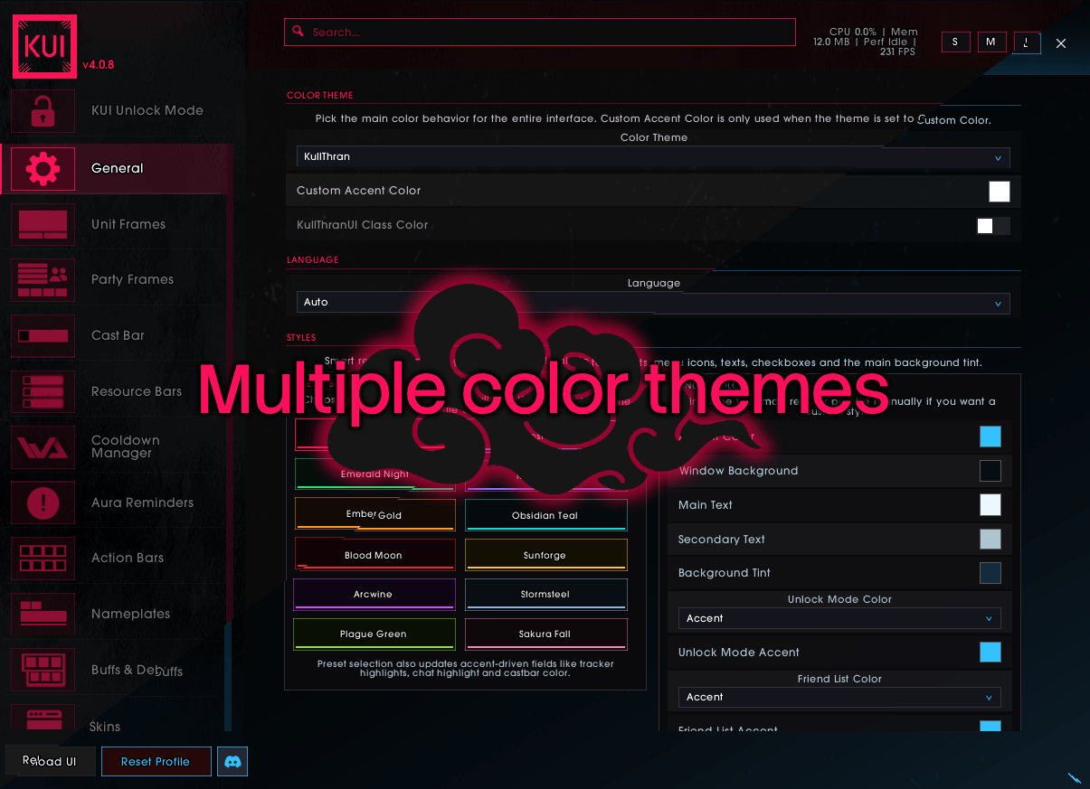Select the Obsidian Teal preset
The height and width of the screenshot is (789, 1090).
545,515
